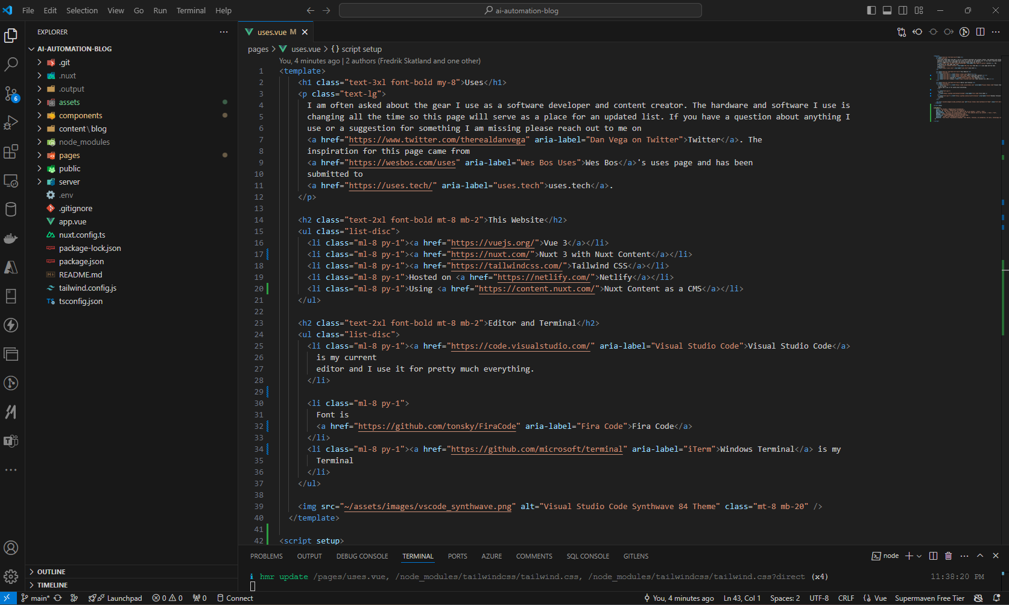Click the Compare changes icon in editor toolbar
The width and height of the screenshot is (1009, 605).
902,32
